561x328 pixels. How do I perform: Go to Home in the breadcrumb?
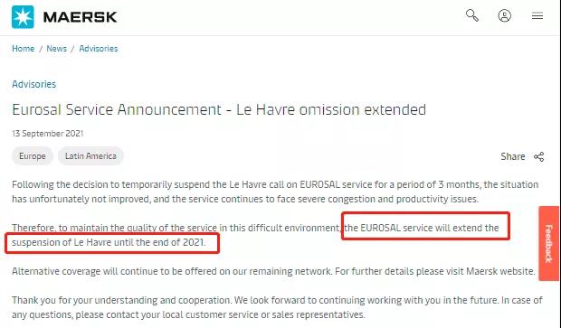click(x=24, y=49)
